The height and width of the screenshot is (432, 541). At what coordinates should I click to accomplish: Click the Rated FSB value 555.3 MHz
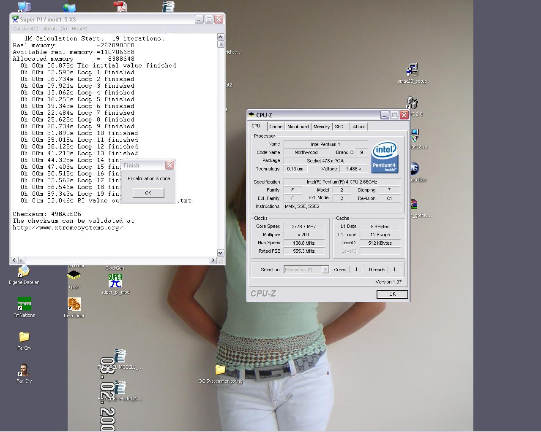(x=304, y=251)
